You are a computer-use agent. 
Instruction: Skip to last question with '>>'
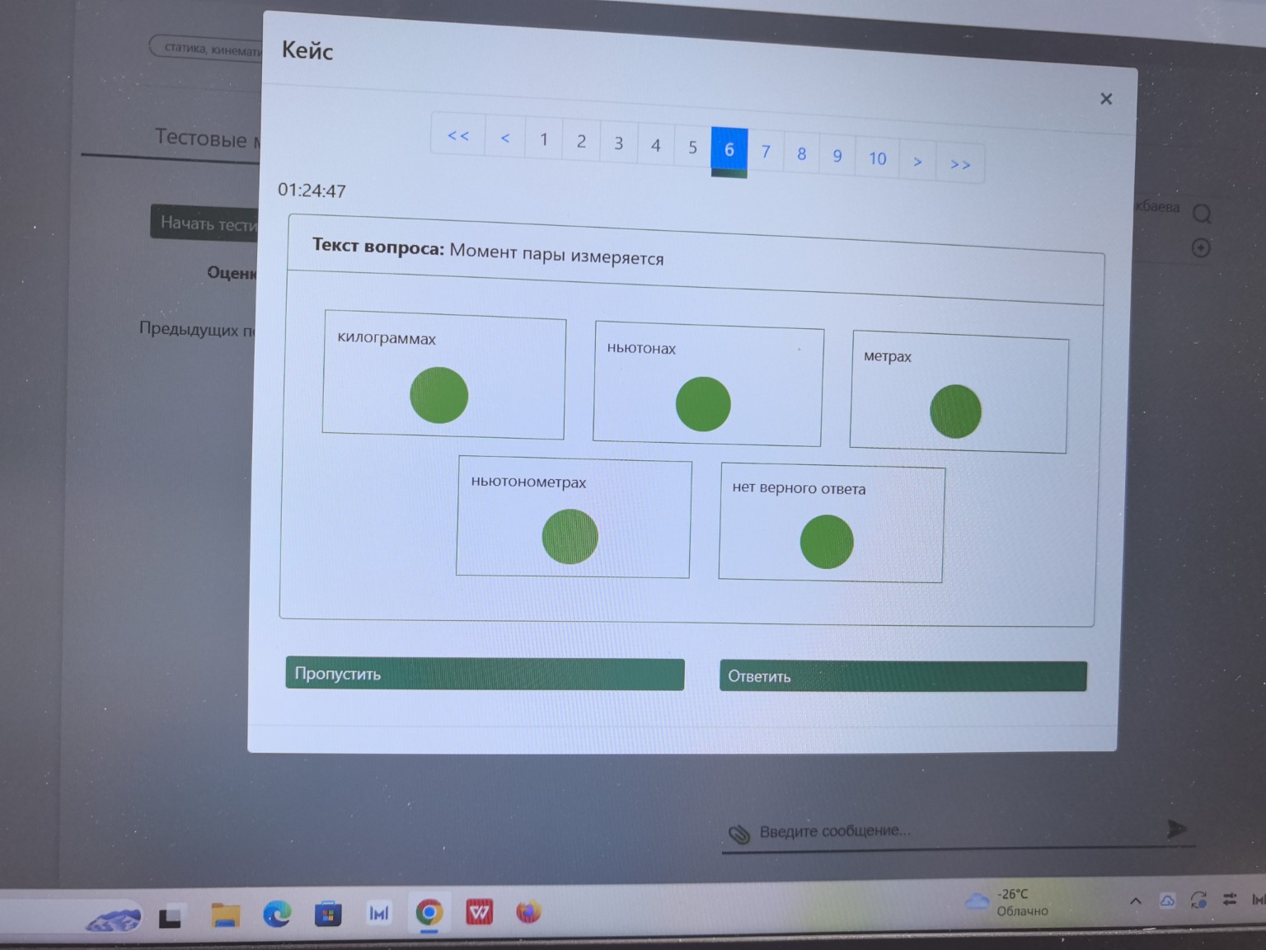960,165
